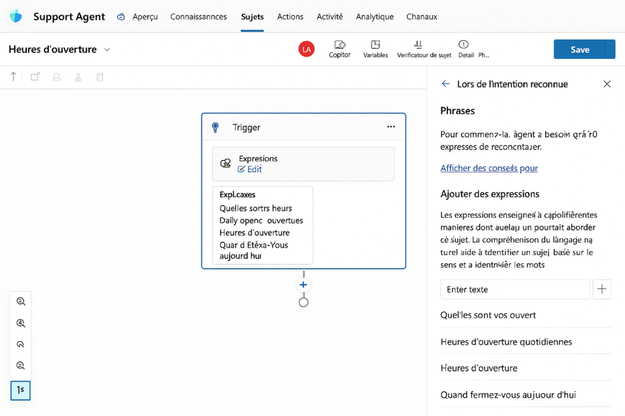
Task: Click the top magnifier zoom control
Action: (x=21, y=301)
